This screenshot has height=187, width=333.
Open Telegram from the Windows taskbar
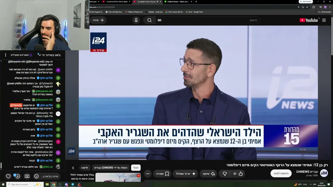[73, 184]
